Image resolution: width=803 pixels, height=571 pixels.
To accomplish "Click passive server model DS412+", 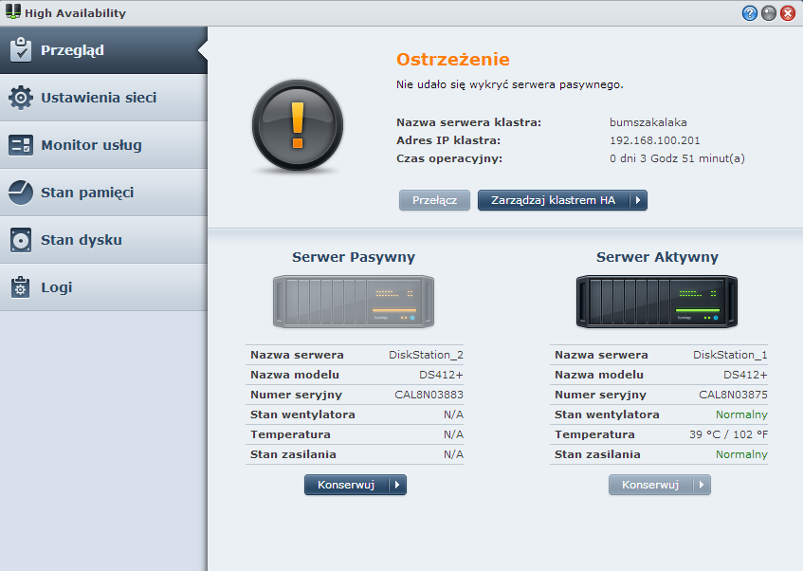I will click(x=441, y=375).
